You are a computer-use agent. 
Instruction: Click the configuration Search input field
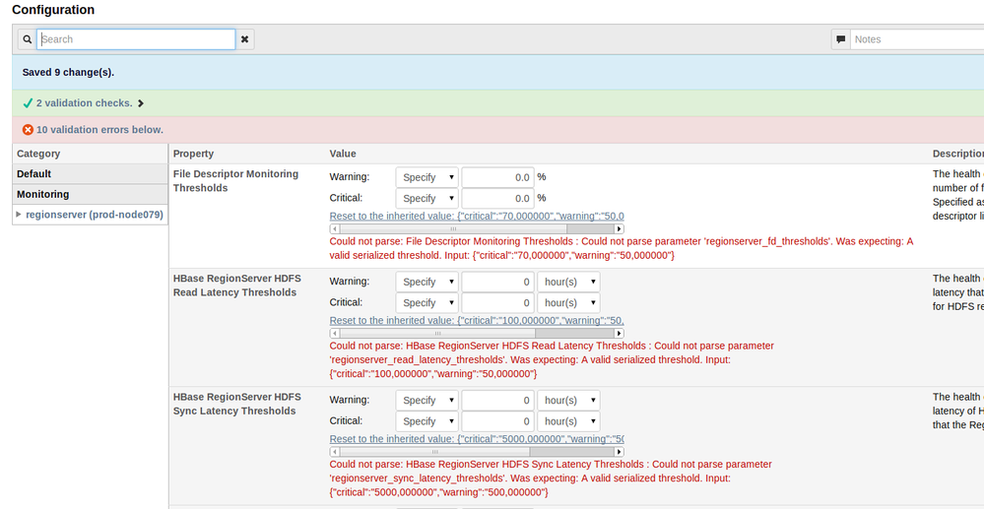point(136,39)
